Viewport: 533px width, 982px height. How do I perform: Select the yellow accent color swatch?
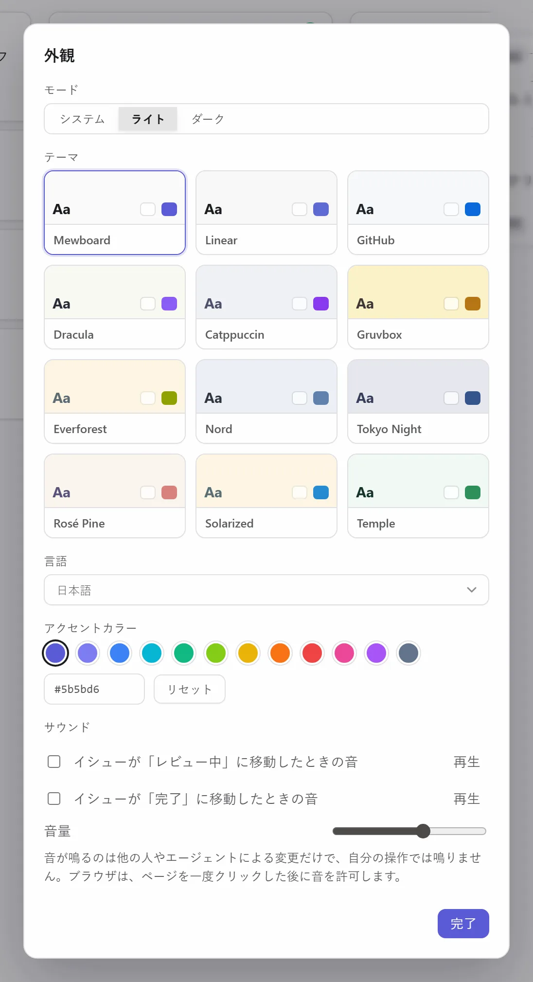[248, 653]
